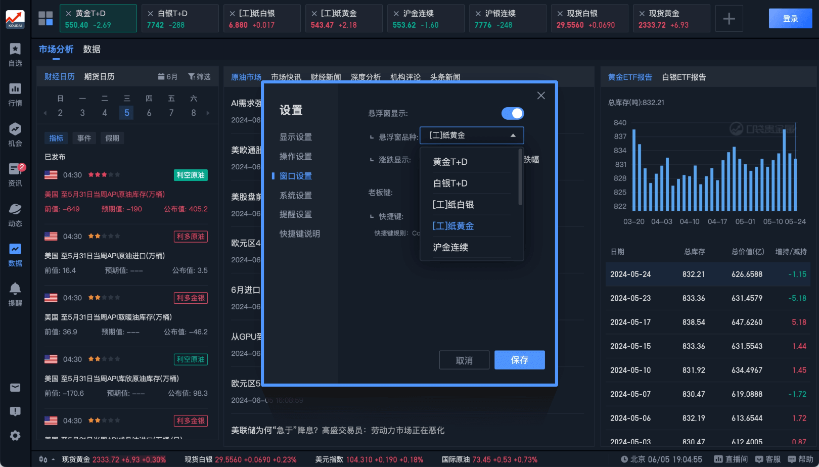Open the 6月 month picker
Screen dimensions: 819x467
168,77
